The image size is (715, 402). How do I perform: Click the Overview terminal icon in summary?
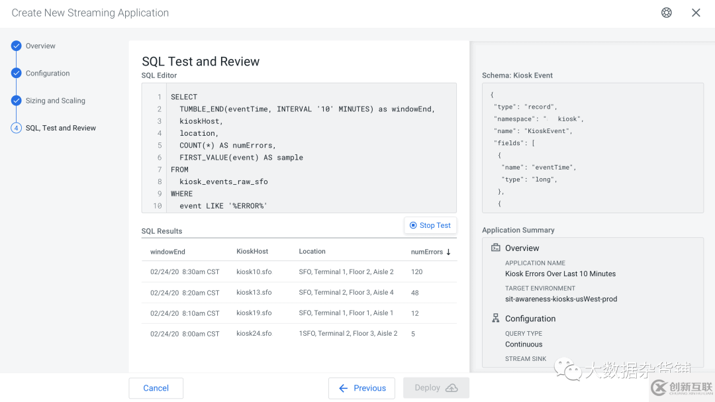point(495,248)
